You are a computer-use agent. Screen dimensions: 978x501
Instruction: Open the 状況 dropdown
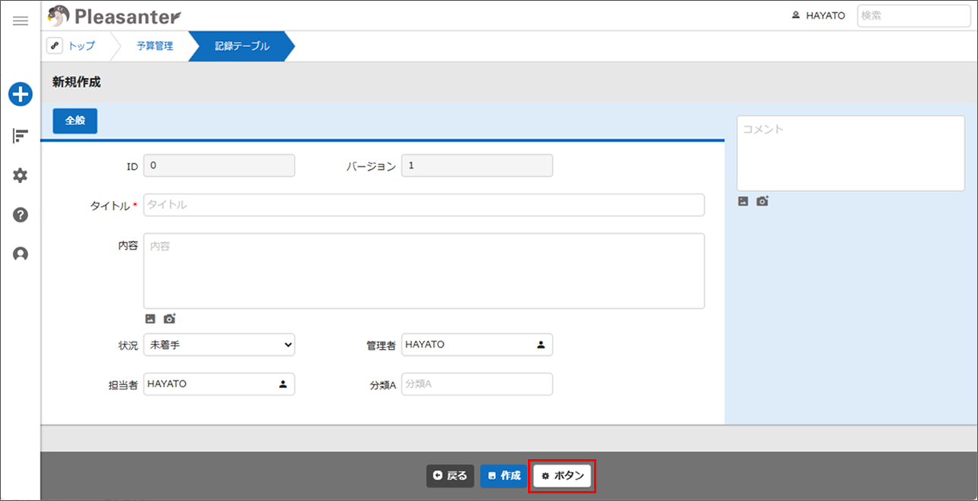(x=219, y=345)
